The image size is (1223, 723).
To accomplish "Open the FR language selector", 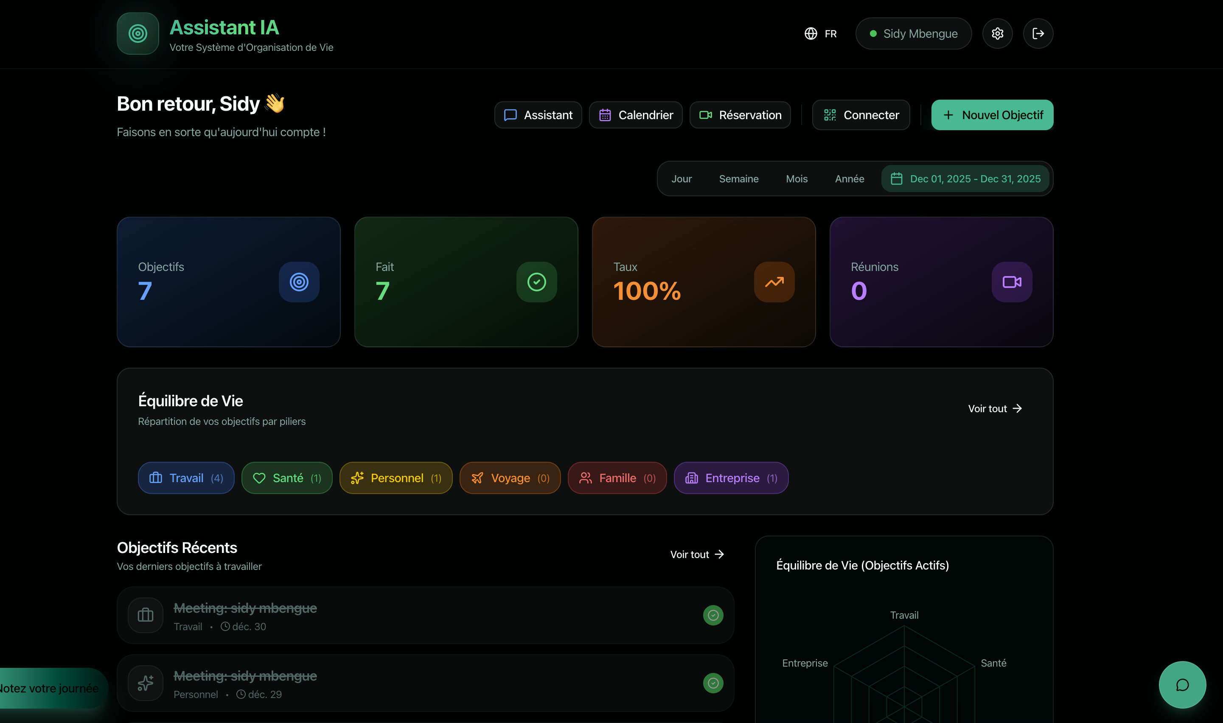I will click(x=821, y=33).
